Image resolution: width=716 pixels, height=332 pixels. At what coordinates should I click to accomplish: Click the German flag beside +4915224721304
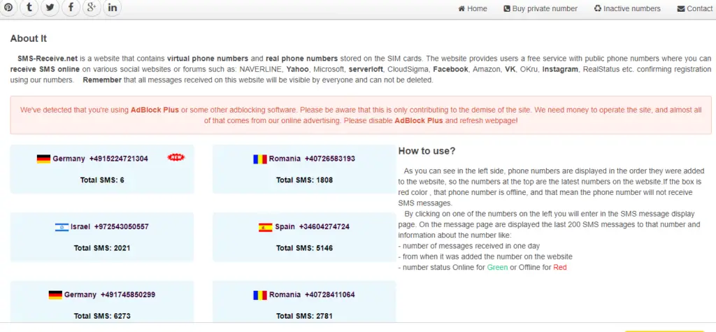coord(43,159)
